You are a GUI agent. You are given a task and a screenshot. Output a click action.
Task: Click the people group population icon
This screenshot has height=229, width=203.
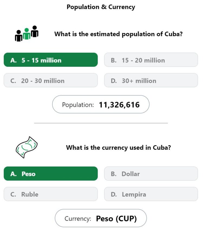(27, 34)
